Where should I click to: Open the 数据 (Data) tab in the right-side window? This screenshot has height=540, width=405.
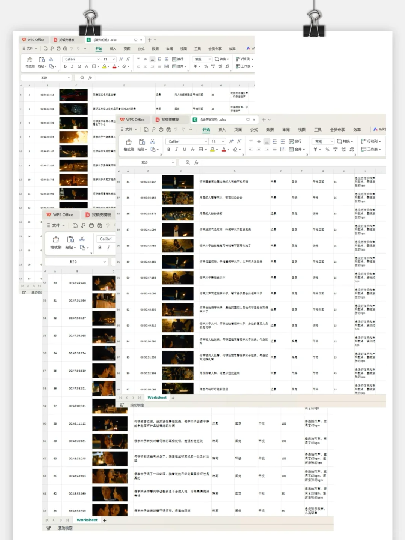270,130
